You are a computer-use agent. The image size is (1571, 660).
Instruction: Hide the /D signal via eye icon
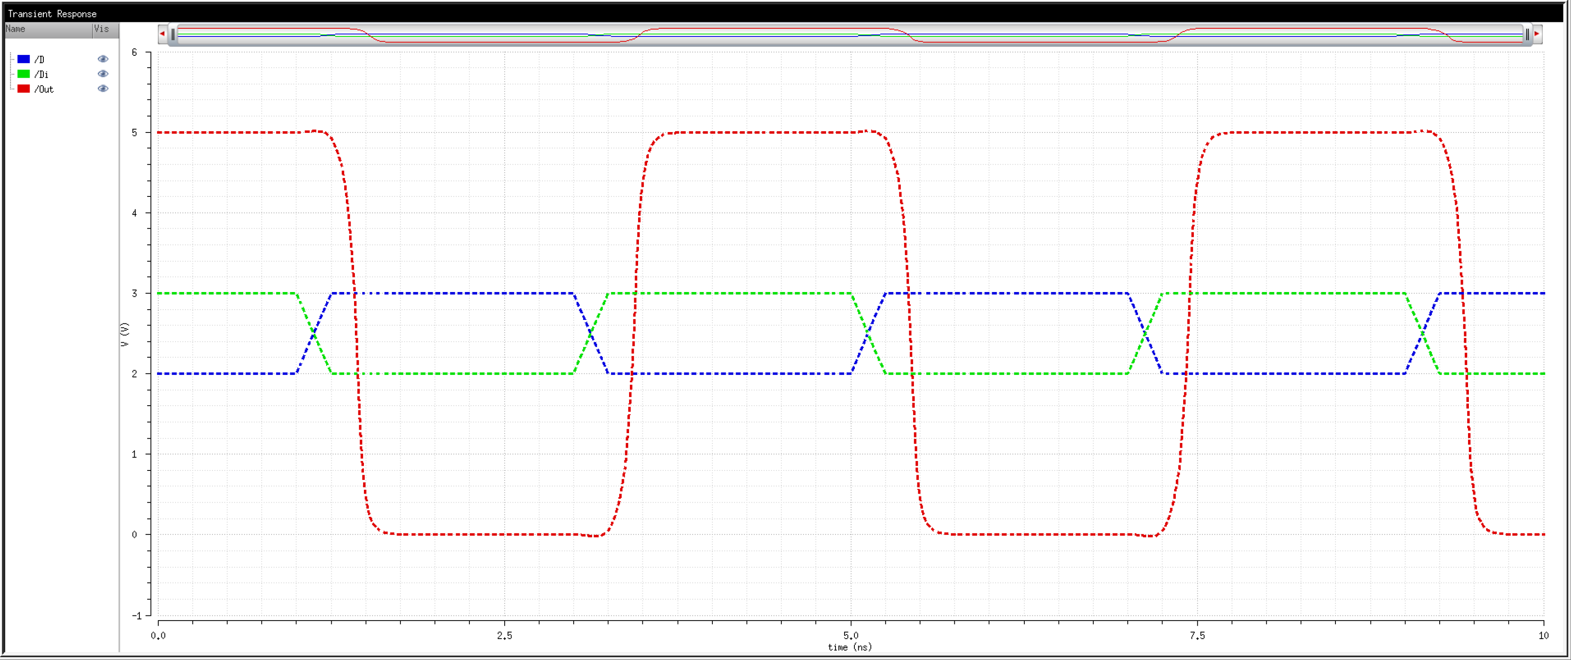tap(103, 59)
